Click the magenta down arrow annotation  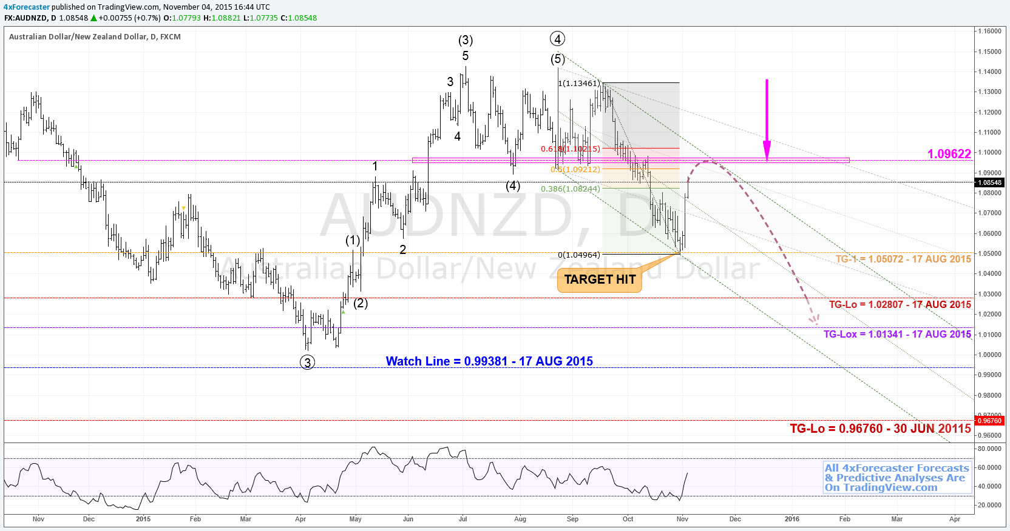coord(767,119)
